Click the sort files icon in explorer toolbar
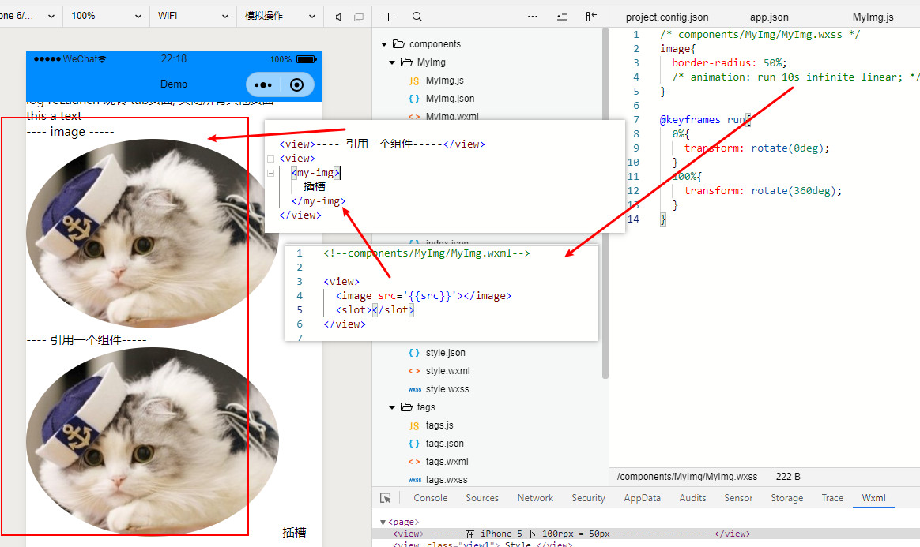Image resolution: width=920 pixels, height=547 pixels. [x=562, y=17]
